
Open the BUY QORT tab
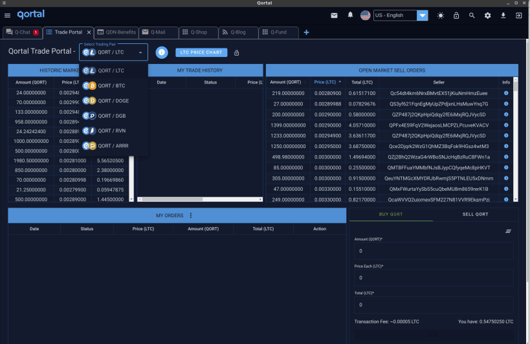tap(391, 215)
